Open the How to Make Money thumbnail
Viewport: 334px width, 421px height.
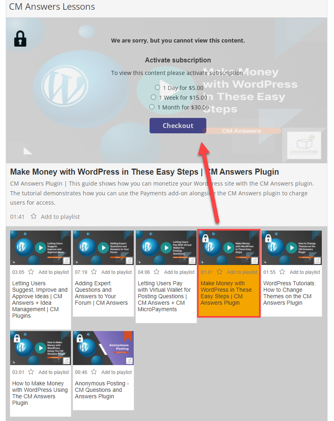pos(41,348)
